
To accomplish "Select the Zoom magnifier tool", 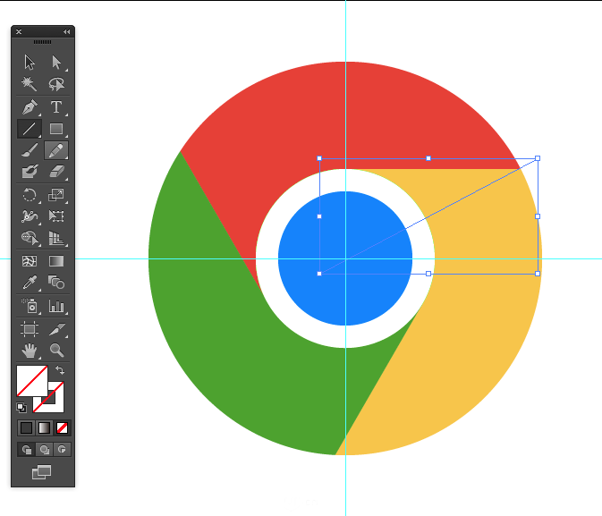I will [x=56, y=351].
